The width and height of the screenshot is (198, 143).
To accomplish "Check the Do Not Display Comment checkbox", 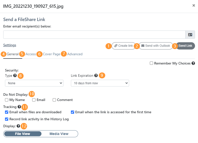I will tap(54, 100).
